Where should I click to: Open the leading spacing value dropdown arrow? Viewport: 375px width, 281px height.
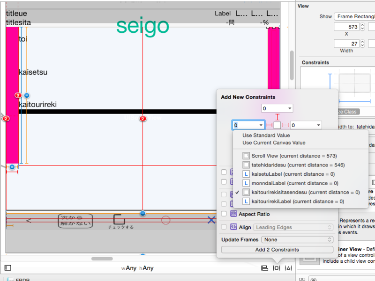[x=261, y=125]
